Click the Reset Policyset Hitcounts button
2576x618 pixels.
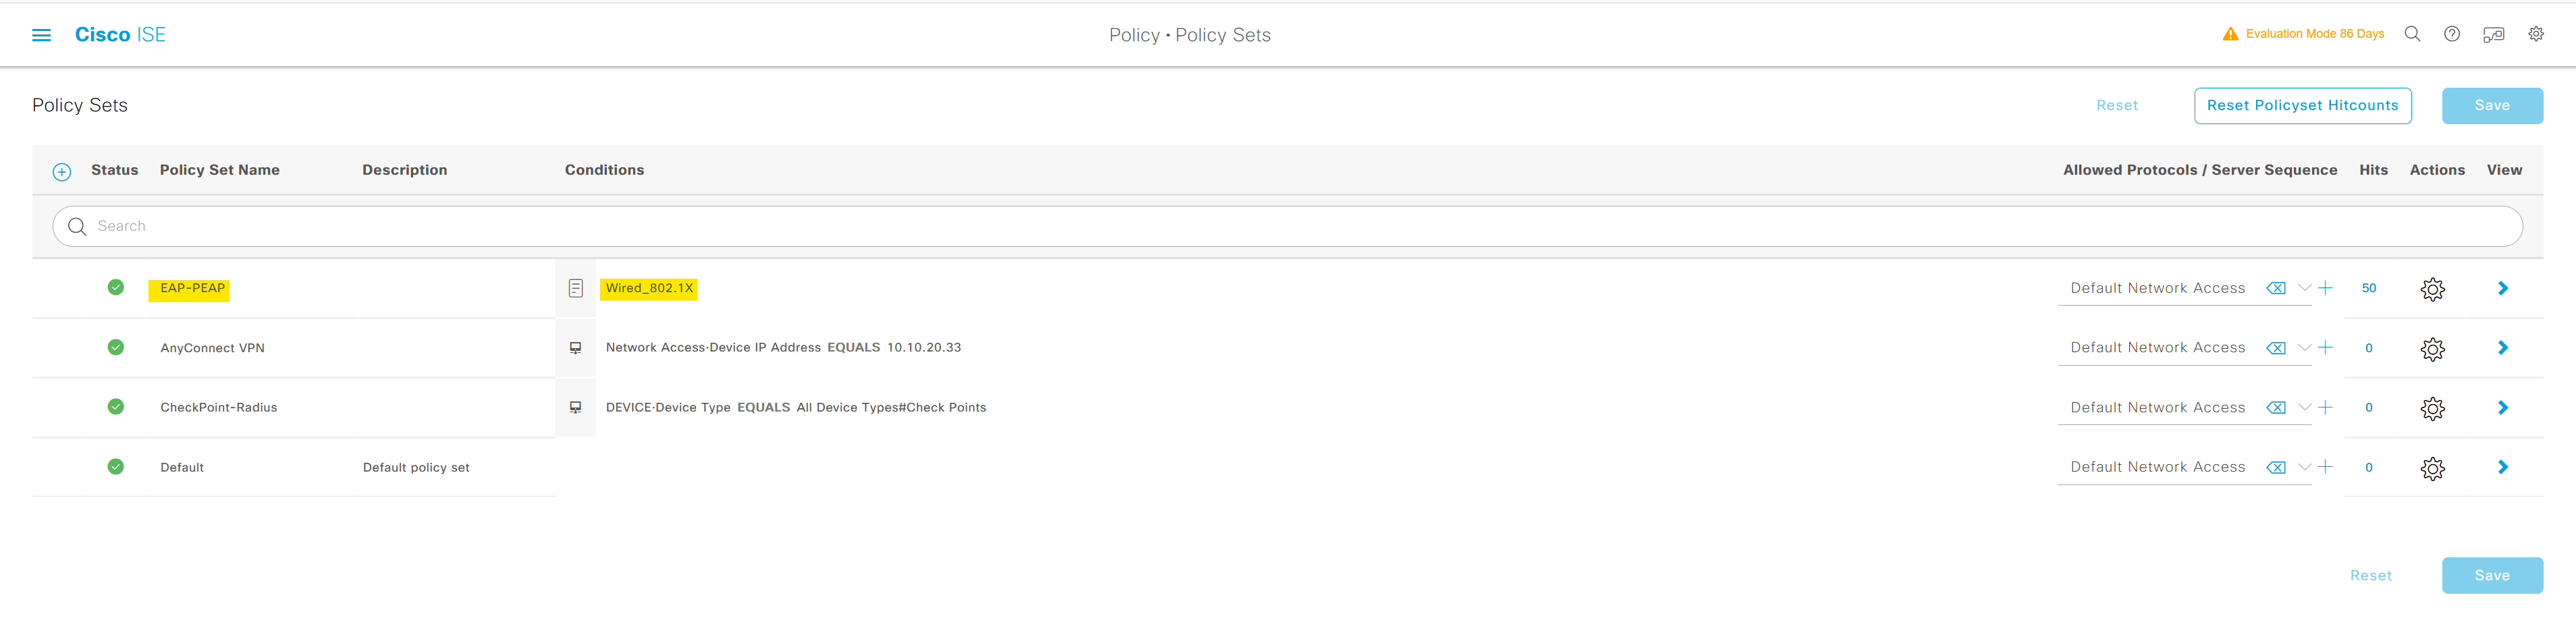[x=2302, y=105]
